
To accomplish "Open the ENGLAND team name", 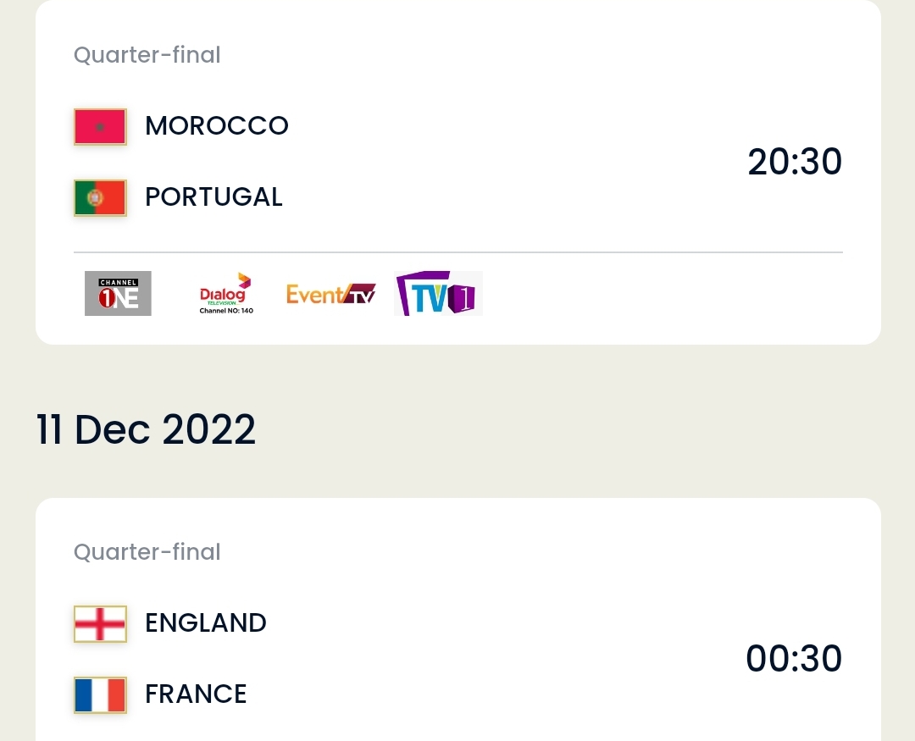I will click(x=205, y=623).
